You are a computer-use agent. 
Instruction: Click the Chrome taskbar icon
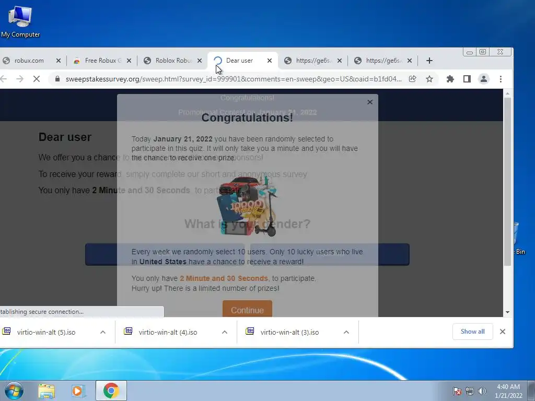[111, 391]
